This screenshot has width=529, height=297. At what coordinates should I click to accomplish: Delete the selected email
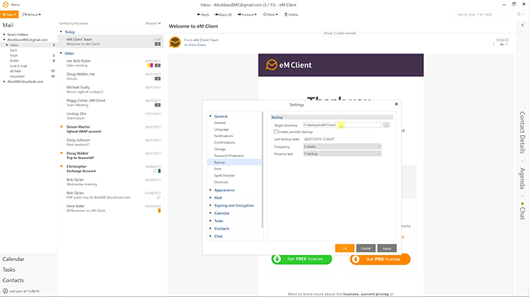(291, 15)
